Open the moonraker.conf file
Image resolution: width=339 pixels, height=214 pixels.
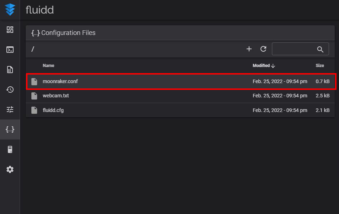pyautogui.click(x=60, y=81)
